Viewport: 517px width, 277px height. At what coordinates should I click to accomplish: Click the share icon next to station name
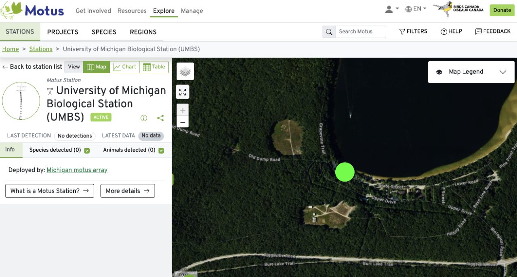pos(160,118)
